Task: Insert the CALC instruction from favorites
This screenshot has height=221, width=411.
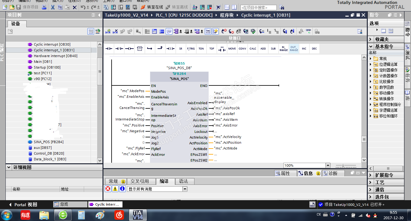Action: tap(253, 49)
